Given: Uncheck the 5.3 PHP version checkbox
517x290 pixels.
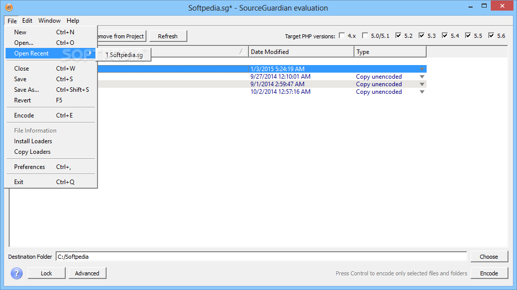Looking at the screenshot, I should click(422, 36).
